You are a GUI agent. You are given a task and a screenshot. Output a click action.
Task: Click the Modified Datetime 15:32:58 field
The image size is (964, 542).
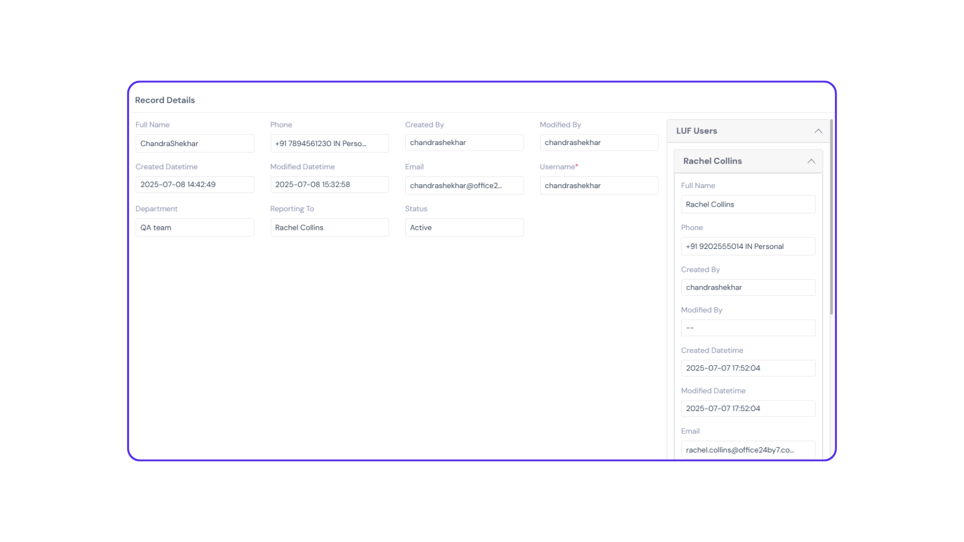[x=329, y=185]
